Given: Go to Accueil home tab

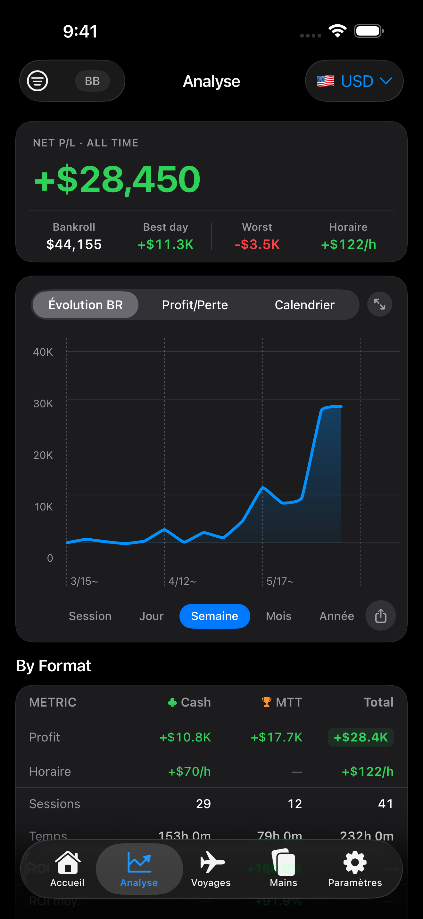Looking at the screenshot, I should pyautogui.click(x=67, y=869).
